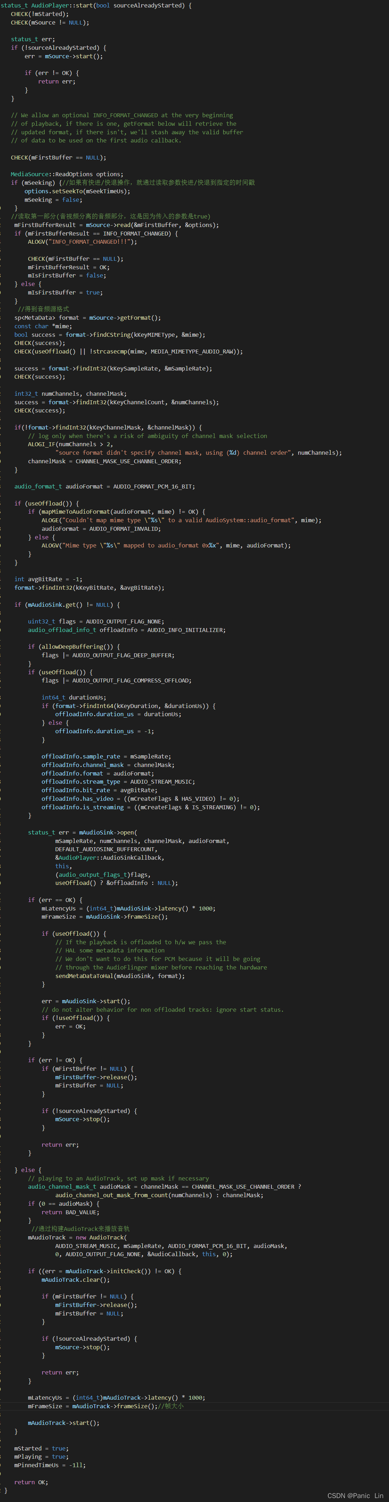The image size is (389, 1502).
Task: Click the declaration const char *mime;
Action: (43, 326)
